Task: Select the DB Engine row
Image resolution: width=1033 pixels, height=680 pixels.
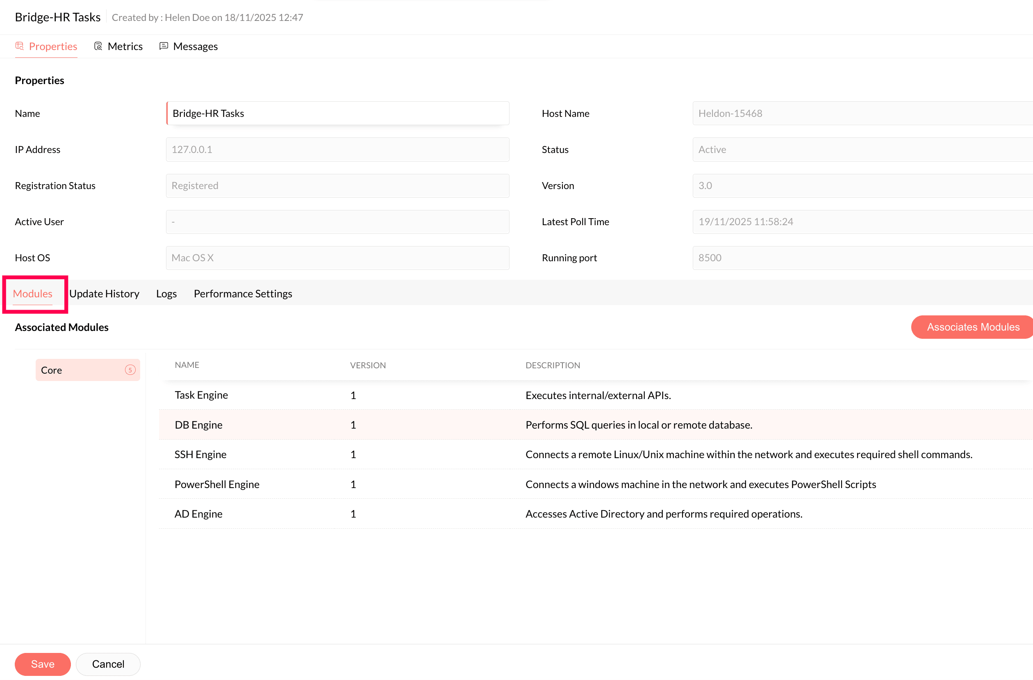Action: point(198,424)
